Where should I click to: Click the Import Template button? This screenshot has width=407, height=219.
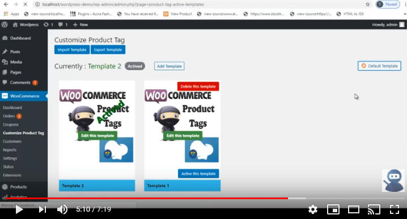pos(72,49)
